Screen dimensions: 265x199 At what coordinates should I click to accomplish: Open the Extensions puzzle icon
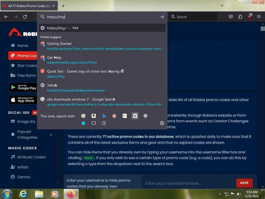coord(240,17)
